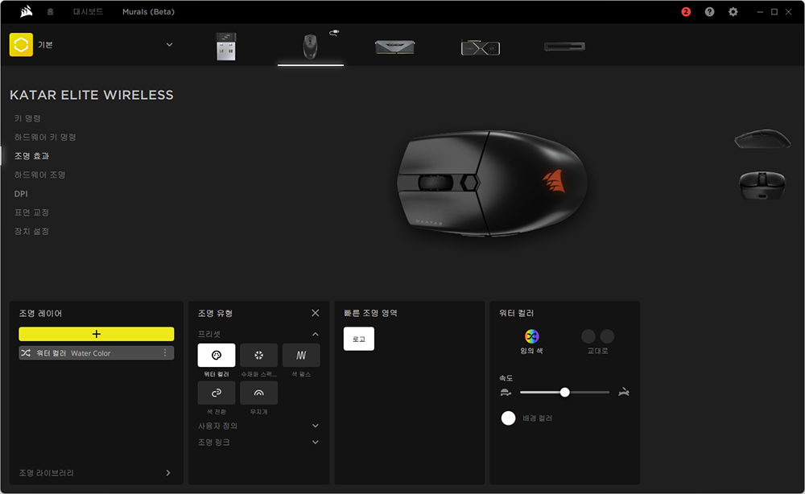Click the Corsair sails logo icon
Image resolution: width=805 pixels, height=494 pixels.
(27, 11)
